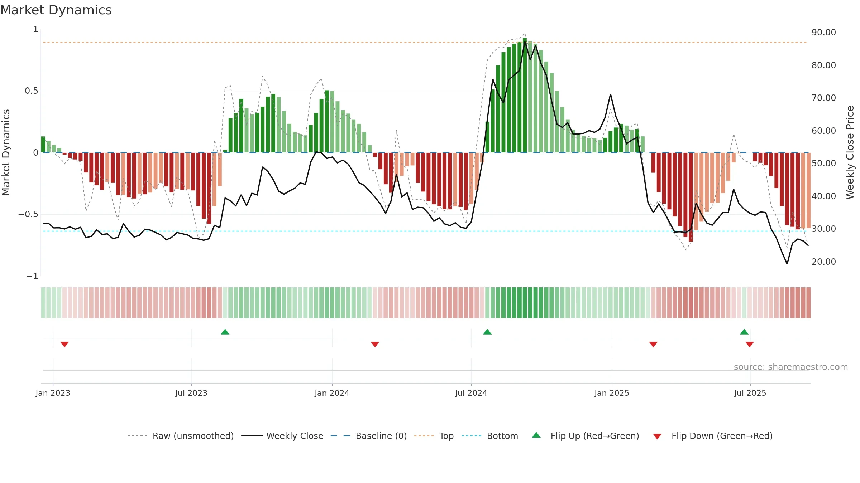Select the flip-down marker near Feb 2025
This screenshot has width=860, height=483.
653,345
